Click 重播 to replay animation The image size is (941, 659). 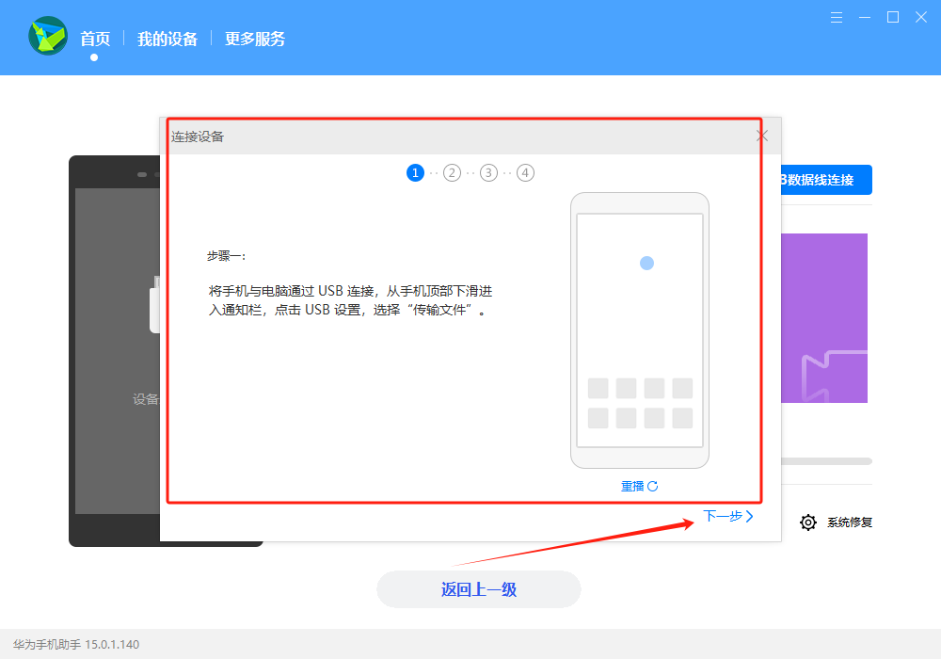[640, 486]
